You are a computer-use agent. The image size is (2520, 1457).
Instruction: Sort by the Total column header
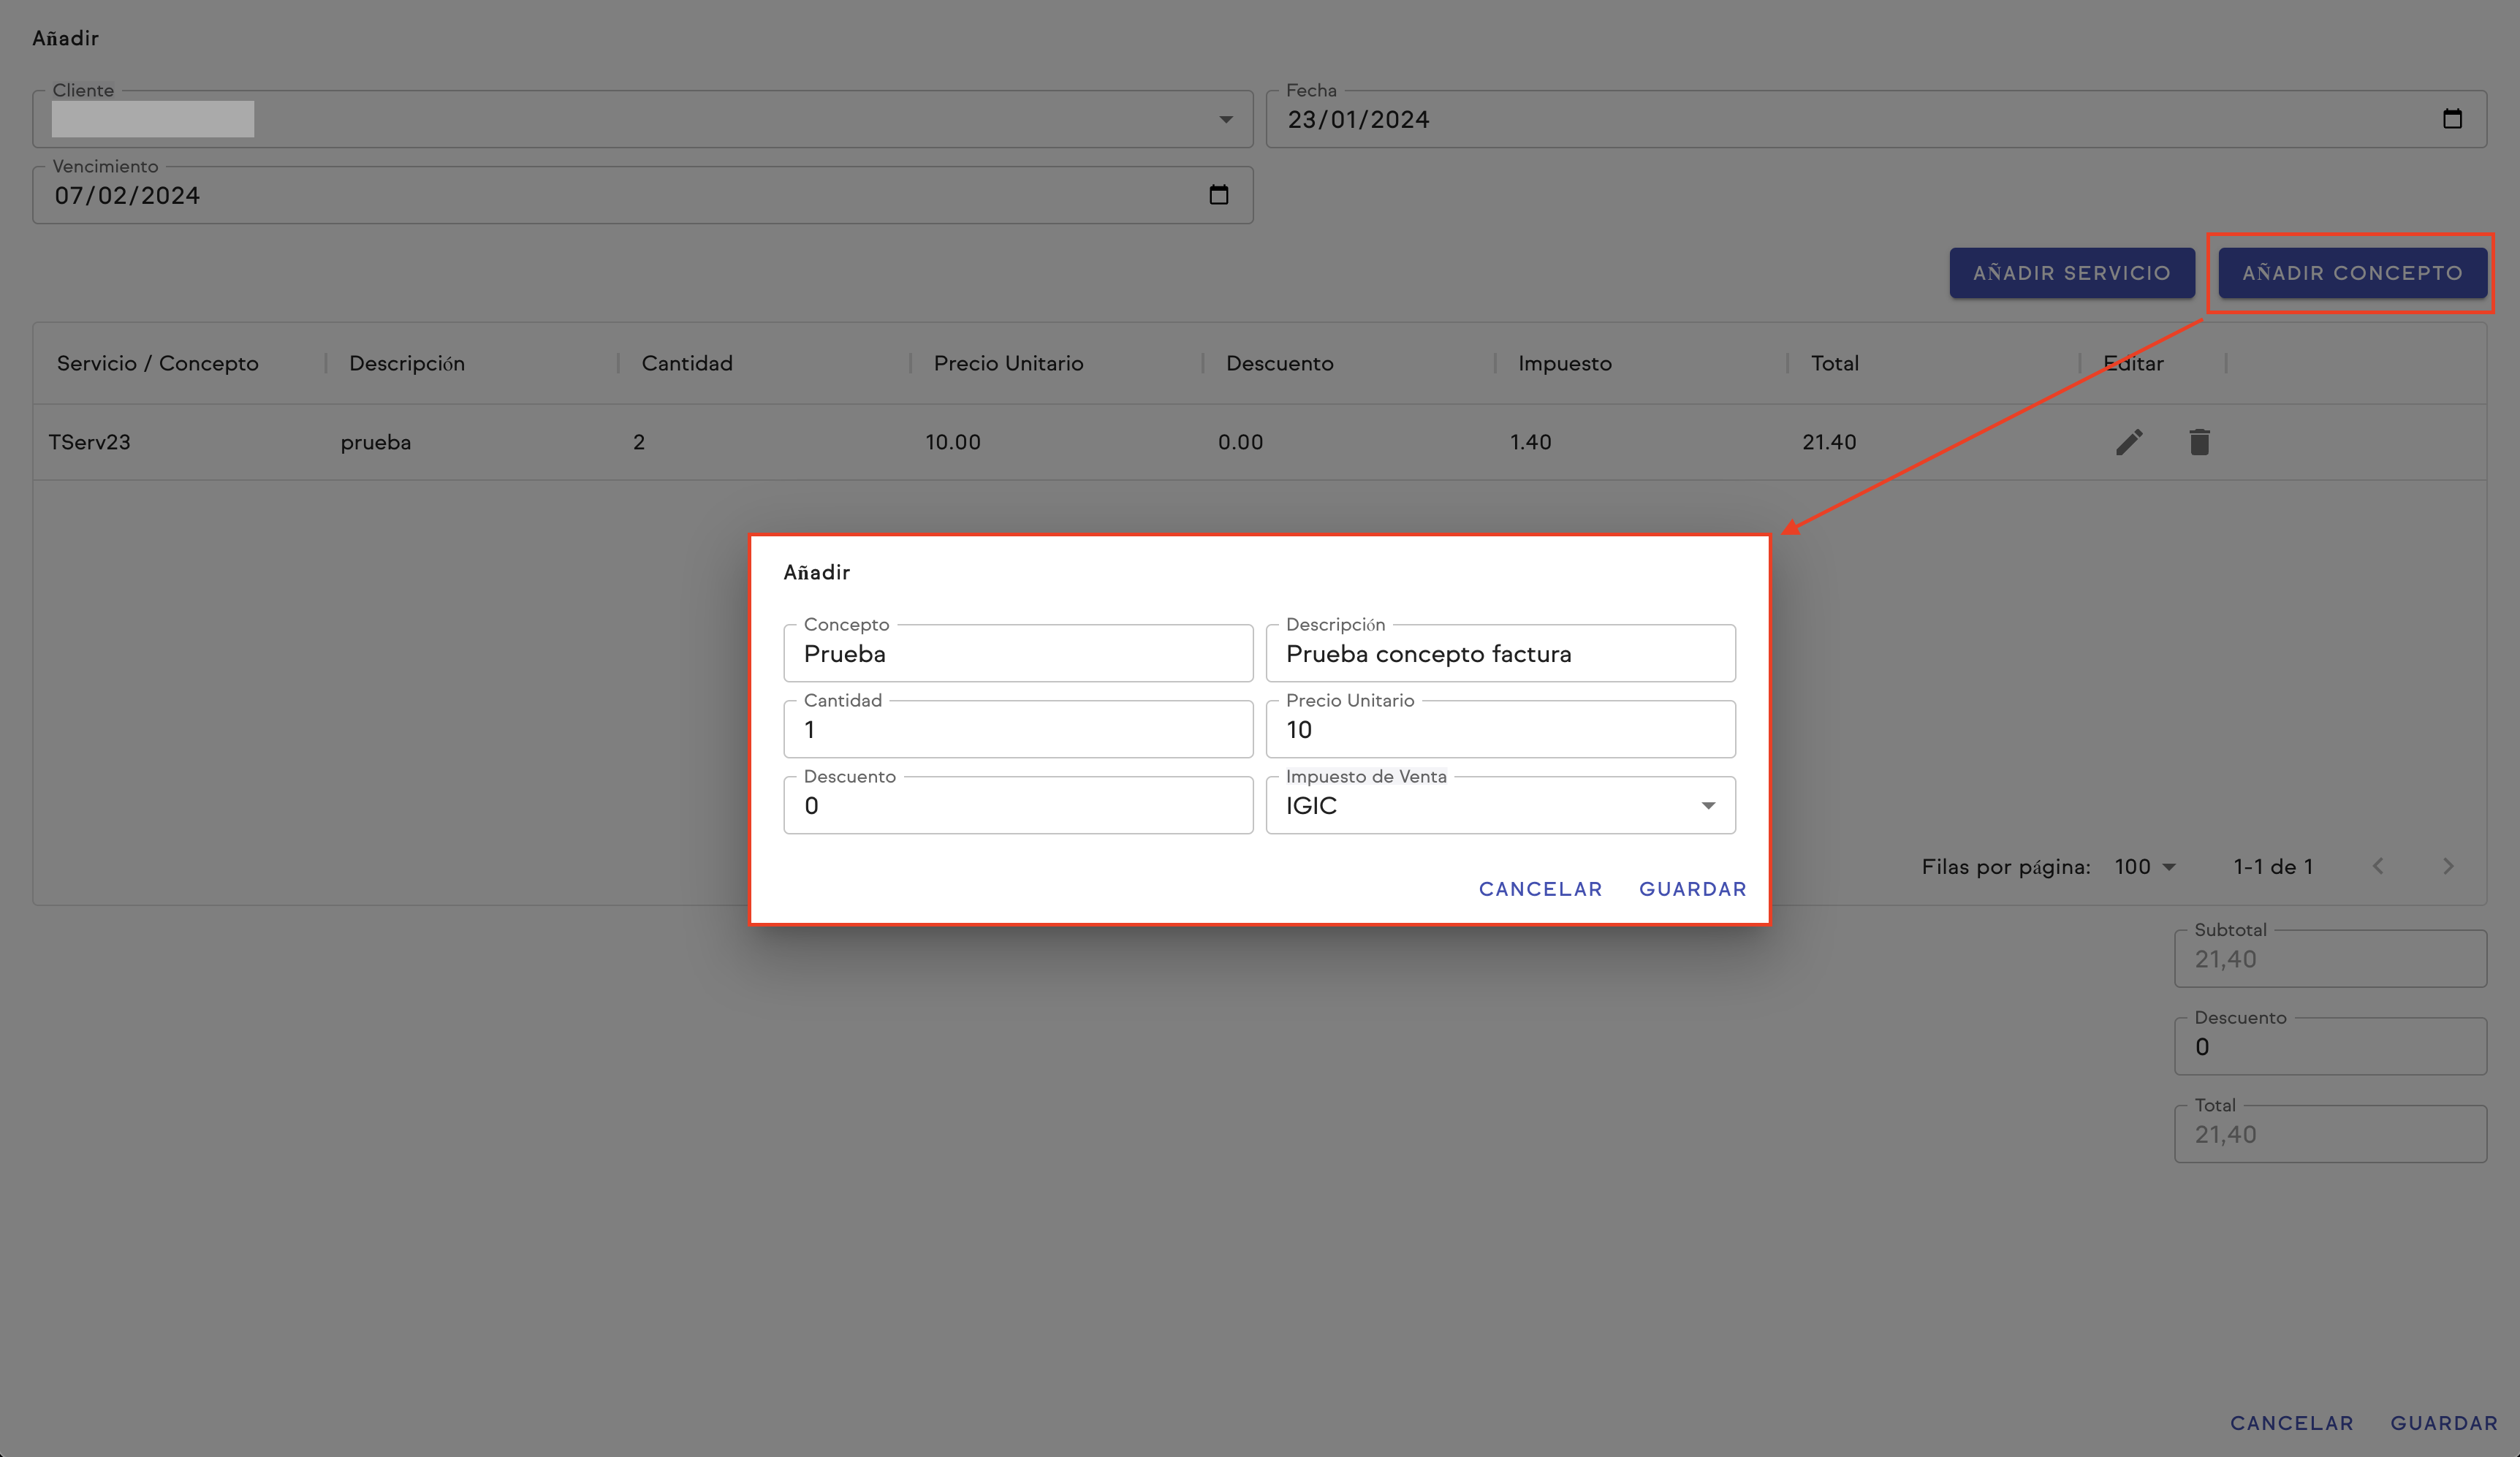[x=1834, y=363]
